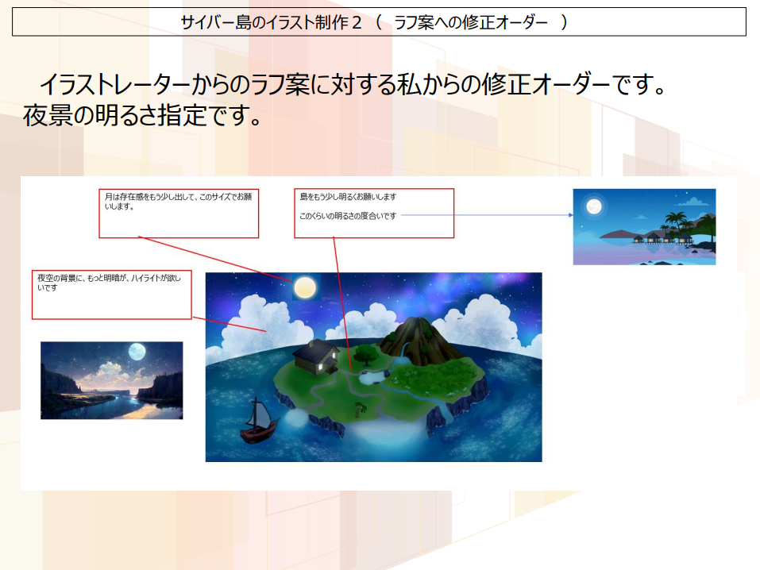The width and height of the screenshot is (760, 570).
Task: Click the note text 島をもう少し明るくお願いします
Action: [348, 196]
